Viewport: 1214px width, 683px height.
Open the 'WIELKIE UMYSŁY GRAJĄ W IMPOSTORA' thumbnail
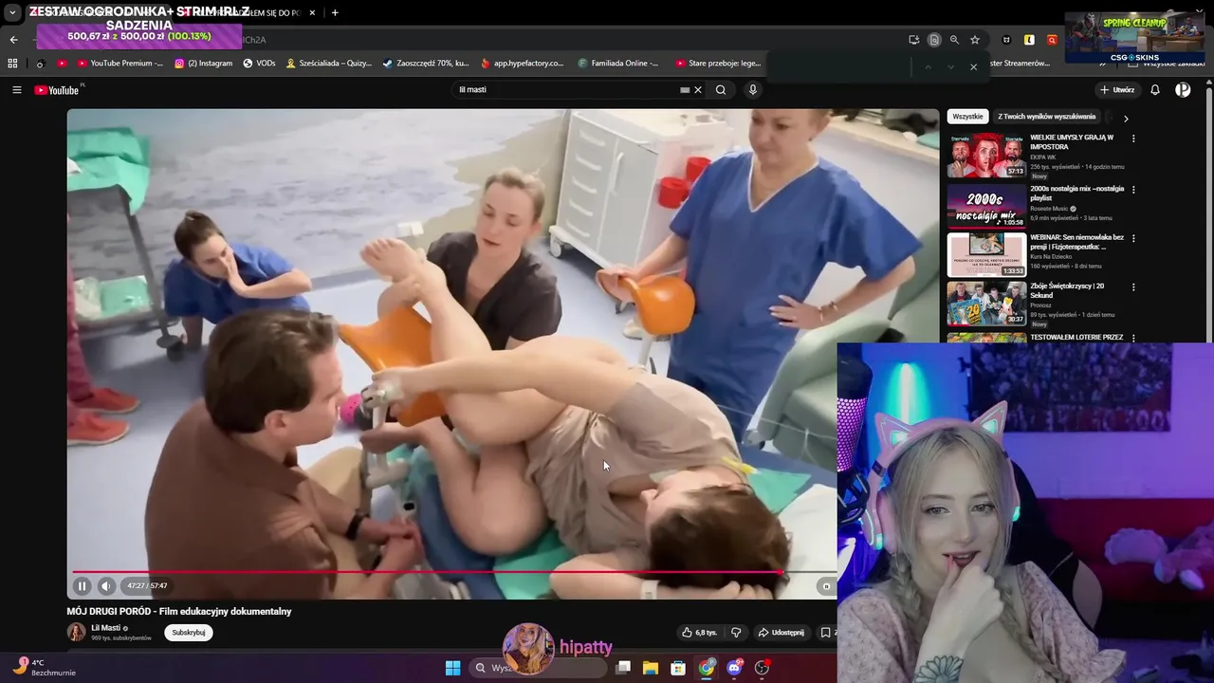[986, 155]
